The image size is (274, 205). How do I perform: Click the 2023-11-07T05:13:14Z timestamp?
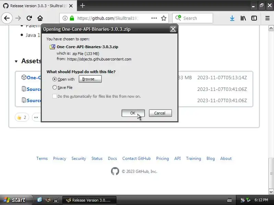[x=222, y=78]
